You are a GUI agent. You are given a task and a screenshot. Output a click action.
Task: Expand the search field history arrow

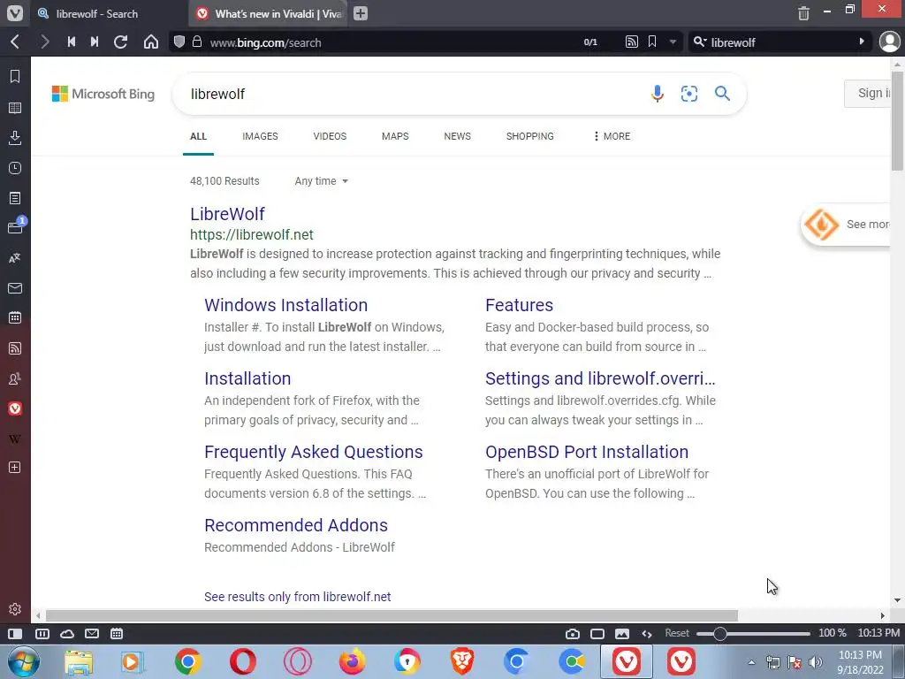click(x=861, y=42)
